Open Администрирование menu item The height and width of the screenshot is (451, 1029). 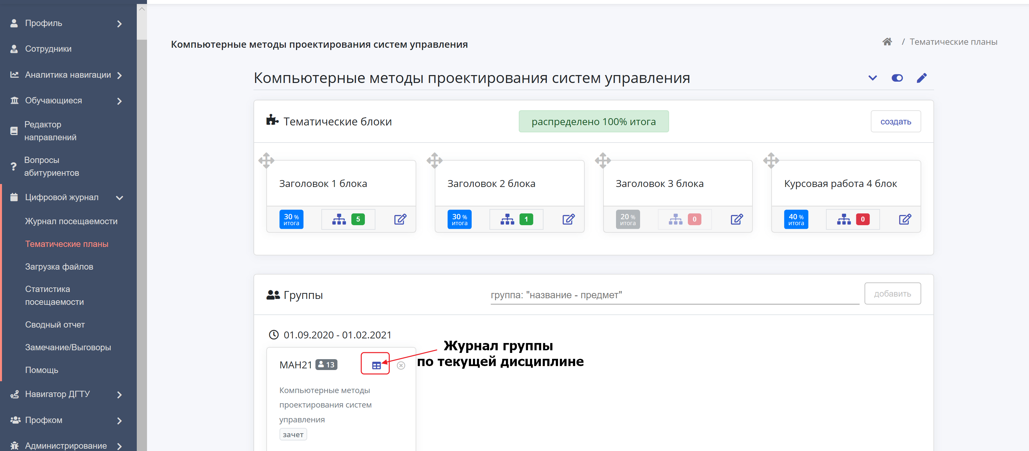pyautogui.click(x=66, y=445)
